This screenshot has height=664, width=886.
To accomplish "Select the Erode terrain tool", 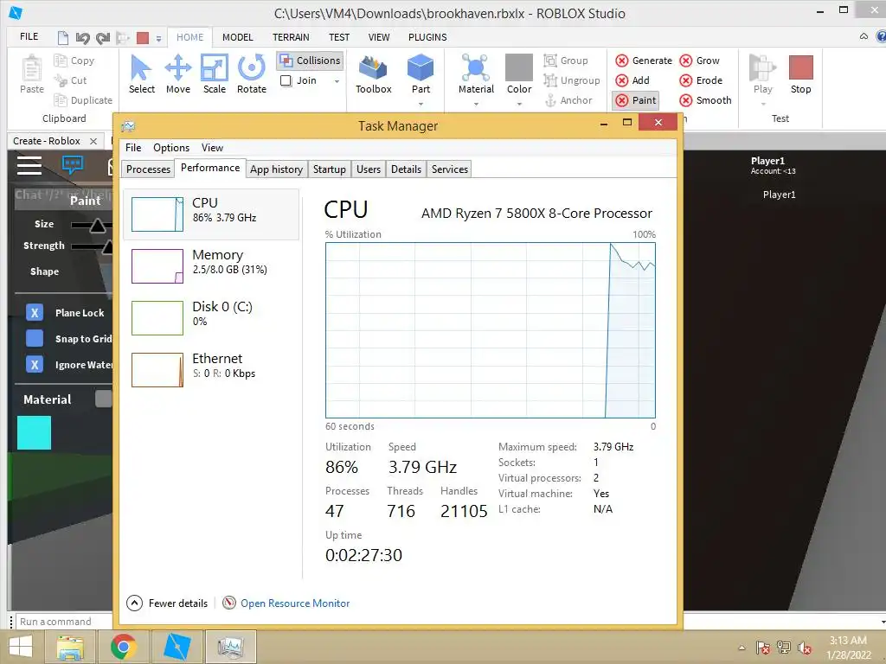I will point(701,80).
